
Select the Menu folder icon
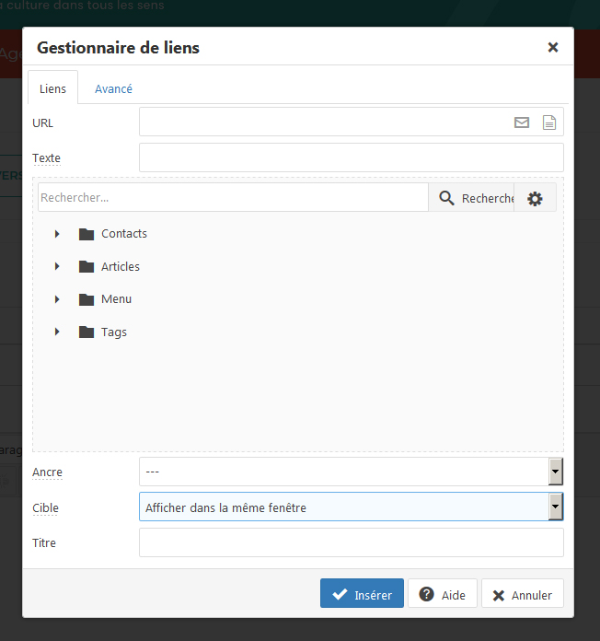87,299
